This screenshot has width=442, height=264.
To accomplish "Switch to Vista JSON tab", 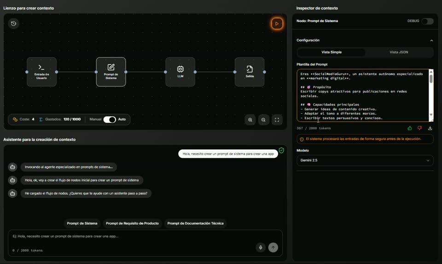I will [x=399, y=52].
